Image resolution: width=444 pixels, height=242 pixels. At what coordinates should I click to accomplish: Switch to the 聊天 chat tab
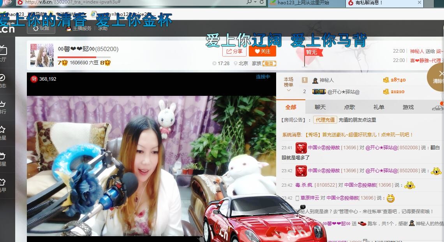[x=319, y=107]
